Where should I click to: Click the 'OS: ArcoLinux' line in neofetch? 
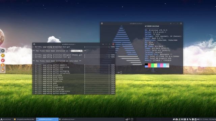coord(156,30)
